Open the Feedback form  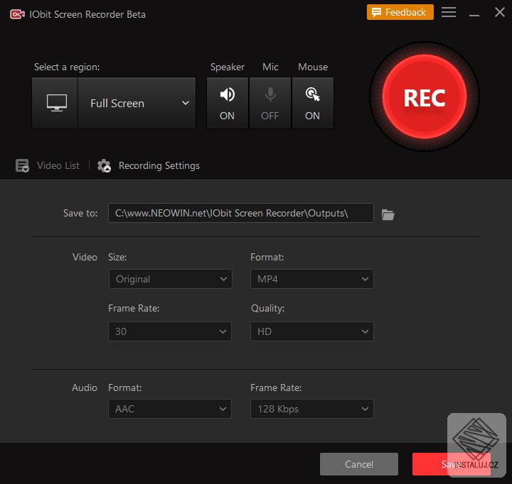point(400,12)
